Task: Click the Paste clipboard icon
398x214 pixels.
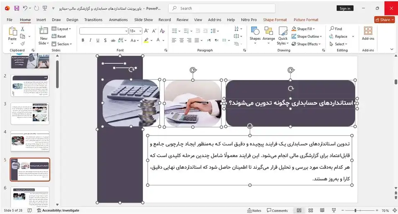Action: (12, 32)
